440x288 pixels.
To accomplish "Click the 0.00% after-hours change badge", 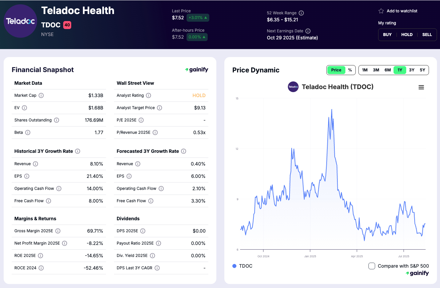I will pos(197,37).
